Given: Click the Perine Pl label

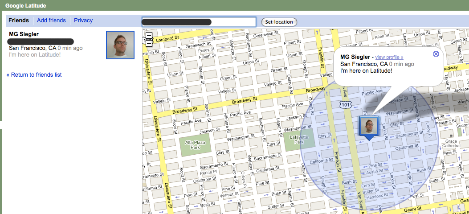Looking at the screenshot, I should [x=208, y=173].
